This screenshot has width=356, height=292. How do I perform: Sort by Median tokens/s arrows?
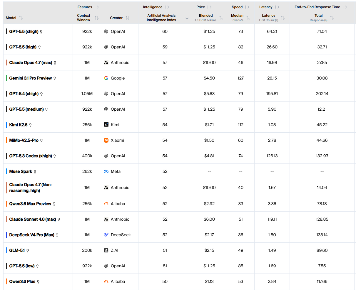coord(248,18)
